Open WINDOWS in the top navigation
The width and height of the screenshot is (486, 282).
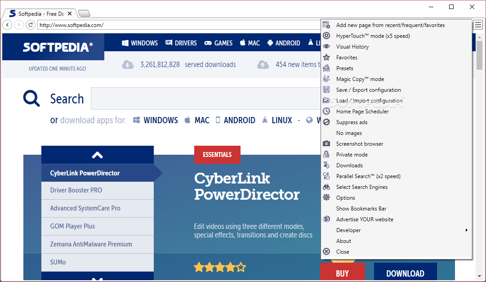(140, 43)
